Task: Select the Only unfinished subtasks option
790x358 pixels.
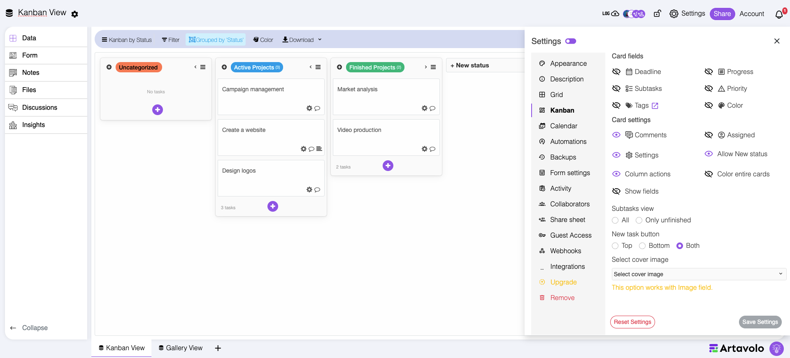Action: 639,220
